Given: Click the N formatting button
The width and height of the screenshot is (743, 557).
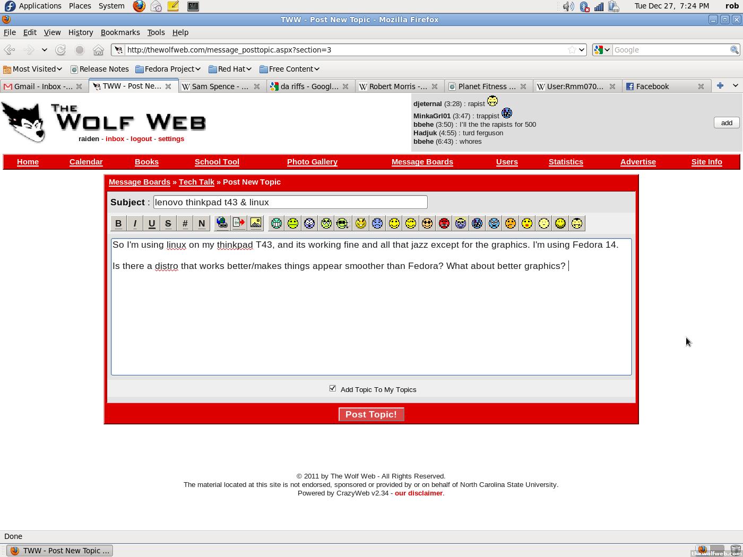Looking at the screenshot, I should (x=202, y=223).
